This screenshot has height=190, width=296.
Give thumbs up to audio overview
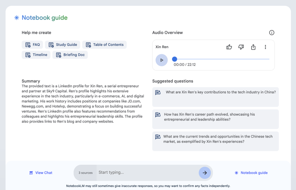pyautogui.click(x=229, y=47)
